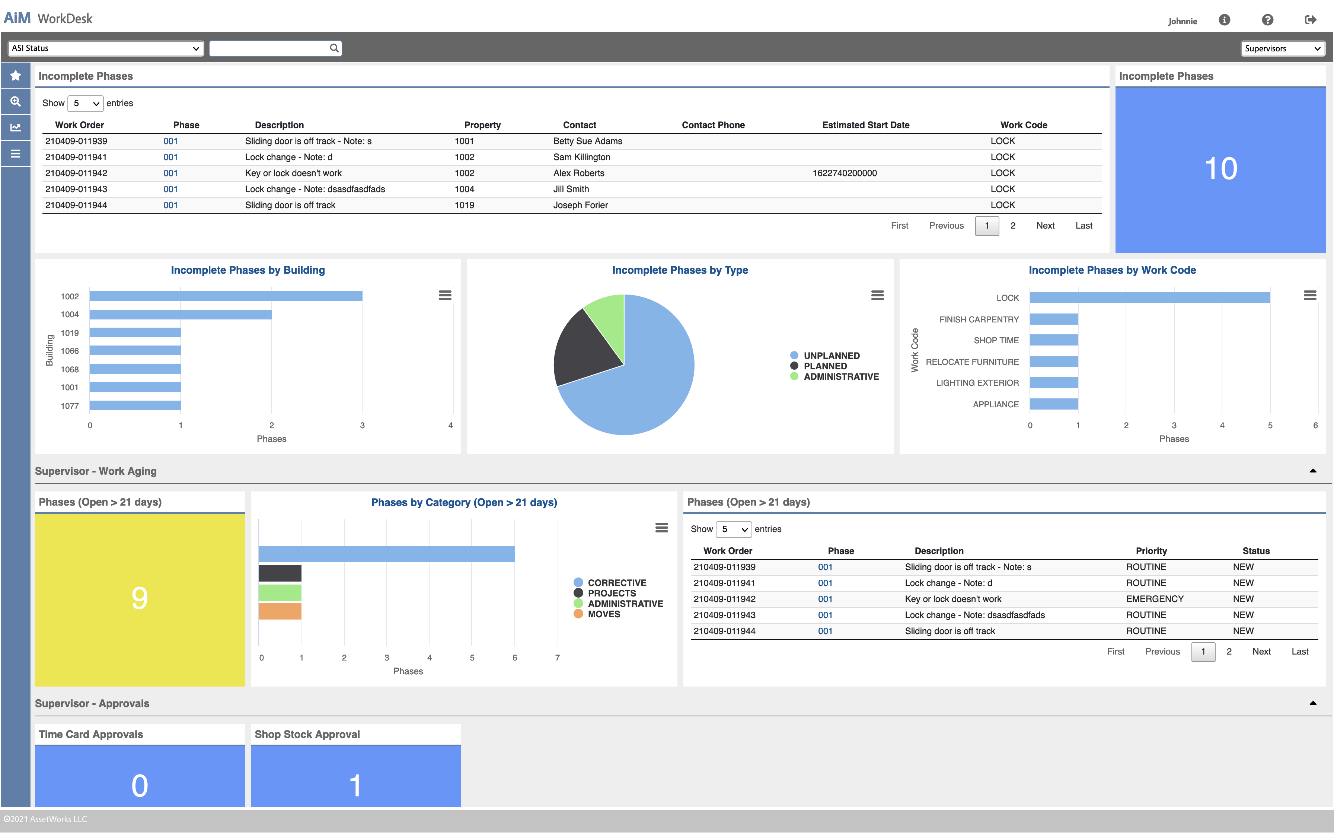This screenshot has height=834, width=1334.
Task: Click Next in Phases Open pagination
Action: point(1261,652)
